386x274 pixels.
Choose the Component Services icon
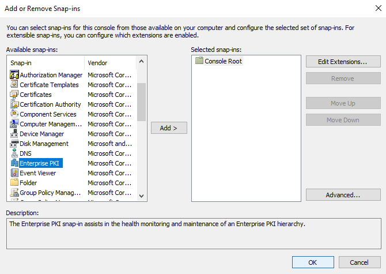click(15, 114)
